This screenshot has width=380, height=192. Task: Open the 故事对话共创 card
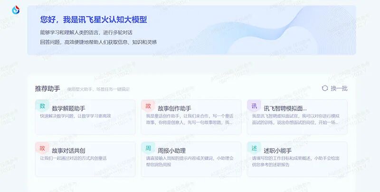coord(85,159)
